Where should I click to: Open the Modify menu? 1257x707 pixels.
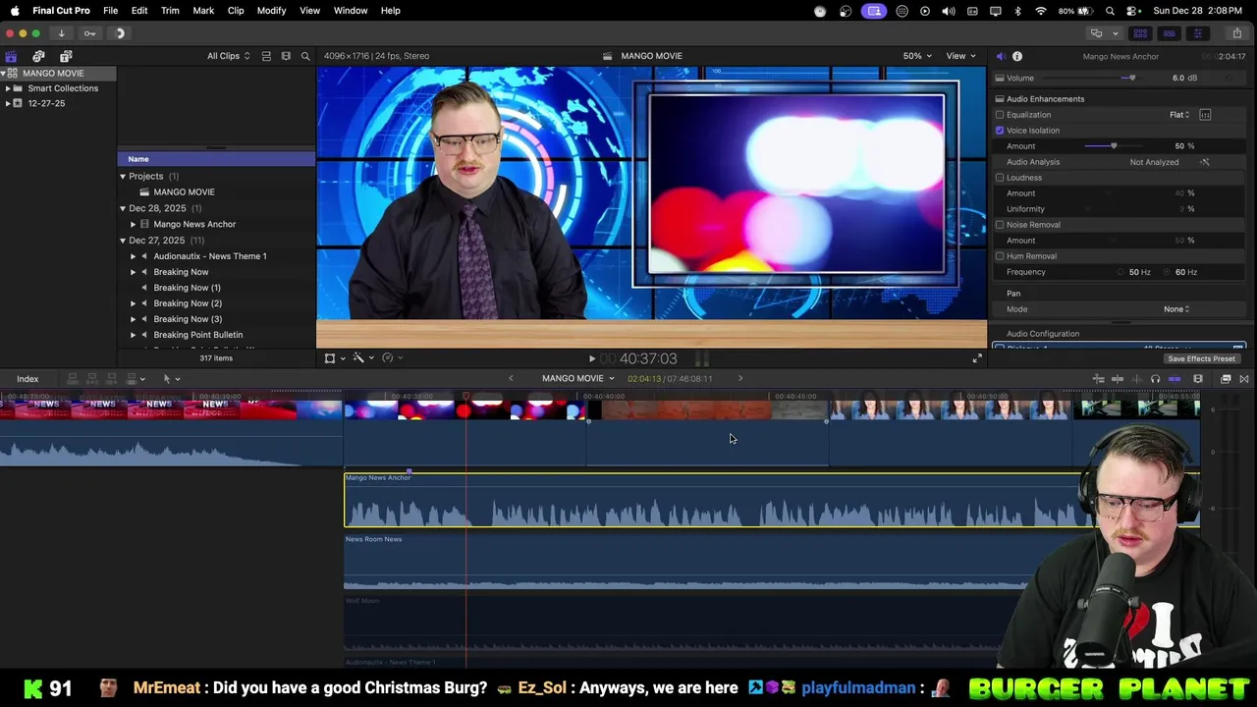point(271,11)
